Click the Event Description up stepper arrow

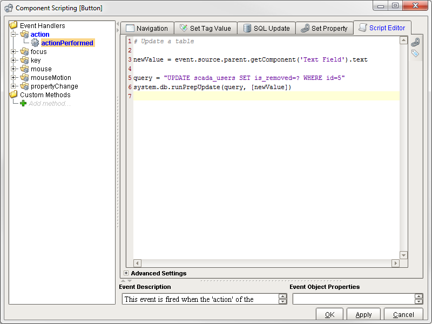(x=283, y=295)
